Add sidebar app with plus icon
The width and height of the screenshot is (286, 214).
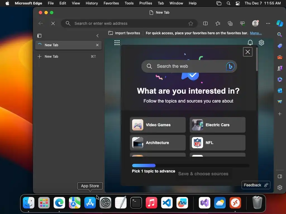(x=280, y=114)
